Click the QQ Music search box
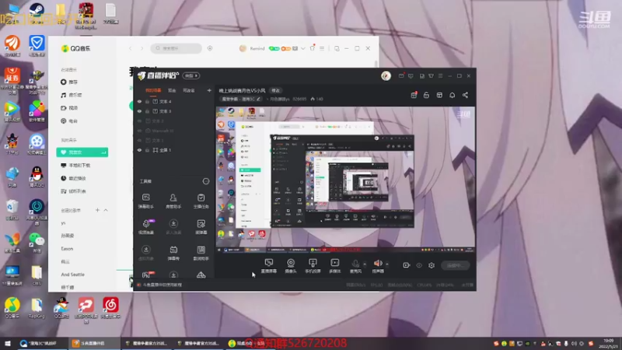Screen dimensions: 622x350 tap(176, 48)
